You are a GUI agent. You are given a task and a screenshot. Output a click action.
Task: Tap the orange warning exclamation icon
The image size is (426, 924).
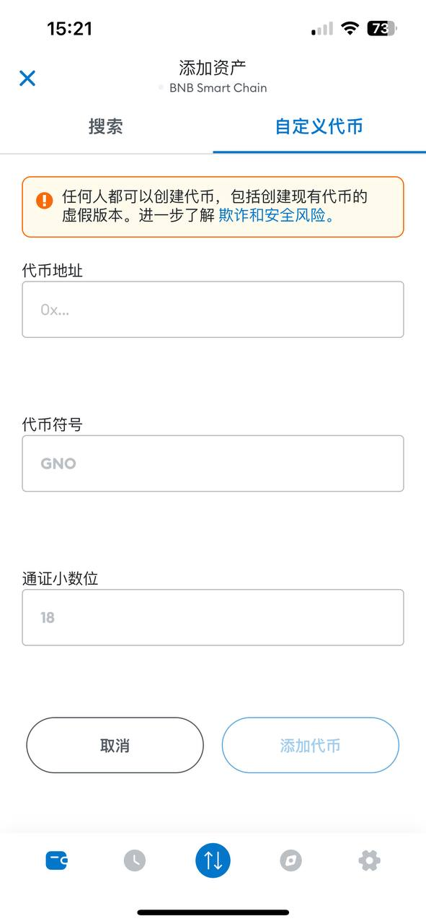[45, 200]
